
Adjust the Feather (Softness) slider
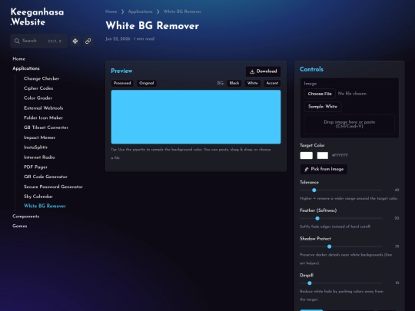coord(341,218)
